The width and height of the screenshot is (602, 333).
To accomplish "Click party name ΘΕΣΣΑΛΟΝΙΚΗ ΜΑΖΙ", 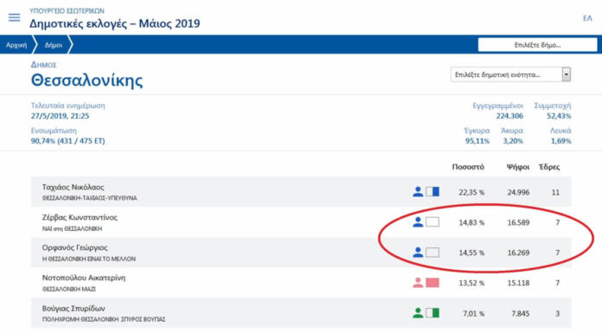I will pos(68,289).
